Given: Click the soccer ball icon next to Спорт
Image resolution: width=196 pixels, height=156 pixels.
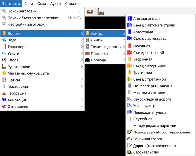Looking at the screenshot, I should (4, 60).
